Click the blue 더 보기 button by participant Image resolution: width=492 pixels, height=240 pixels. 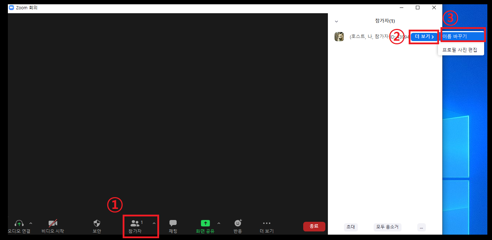(424, 37)
